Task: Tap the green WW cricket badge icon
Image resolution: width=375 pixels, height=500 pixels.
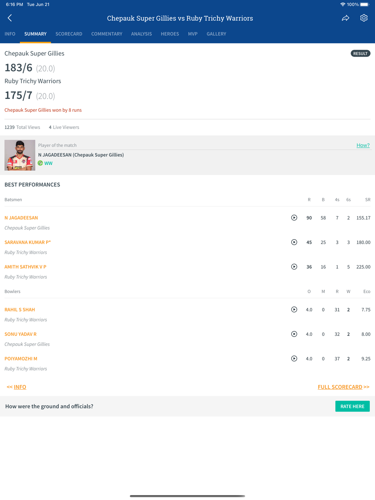Action: tap(40, 163)
